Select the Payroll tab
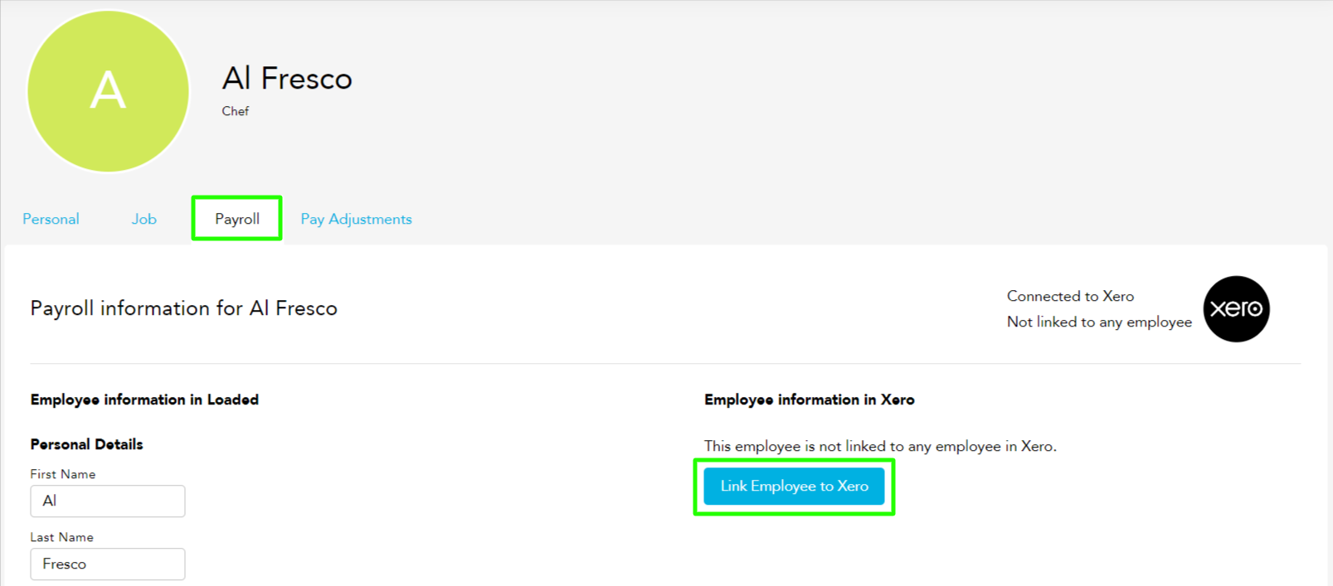Image resolution: width=1333 pixels, height=586 pixels. [237, 219]
